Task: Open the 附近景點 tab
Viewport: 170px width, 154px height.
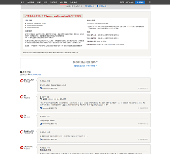Action: [54, 2]
